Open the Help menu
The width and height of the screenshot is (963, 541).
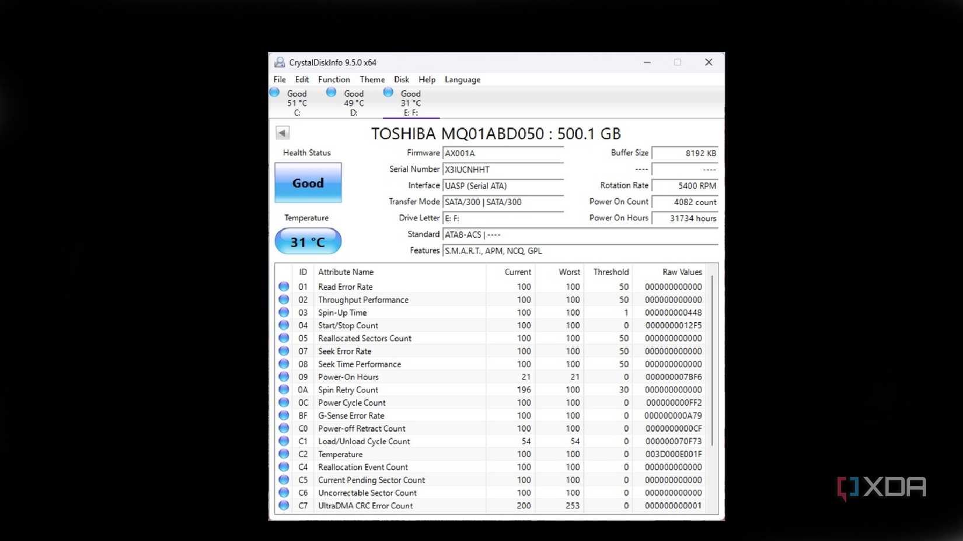pyautogui.click(x=427, y=79)
